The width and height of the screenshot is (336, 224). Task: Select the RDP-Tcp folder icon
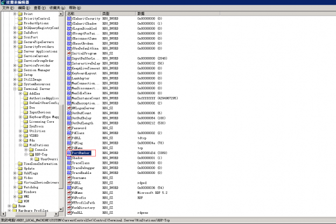31,154
